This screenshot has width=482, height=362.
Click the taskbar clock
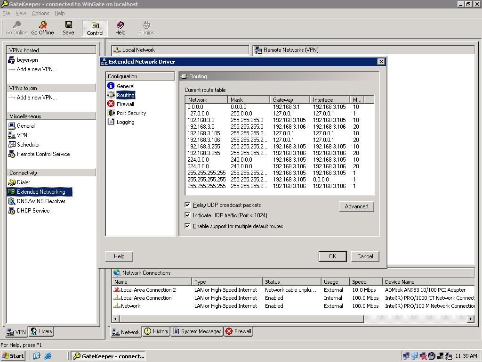click(466, 356)
